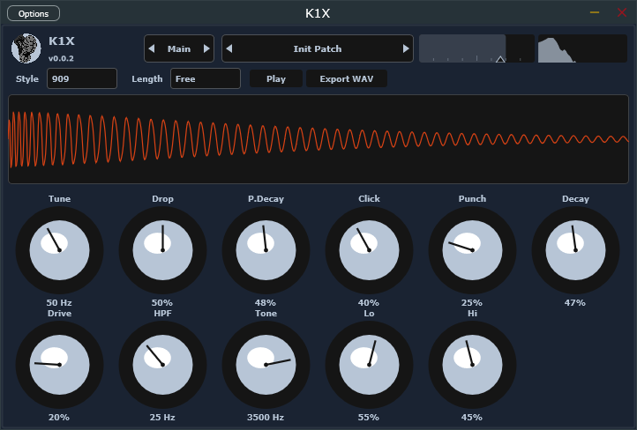This screenshot has width=637, height=430.
Task: Click the 40% Click value
Action: click(369, 302)
